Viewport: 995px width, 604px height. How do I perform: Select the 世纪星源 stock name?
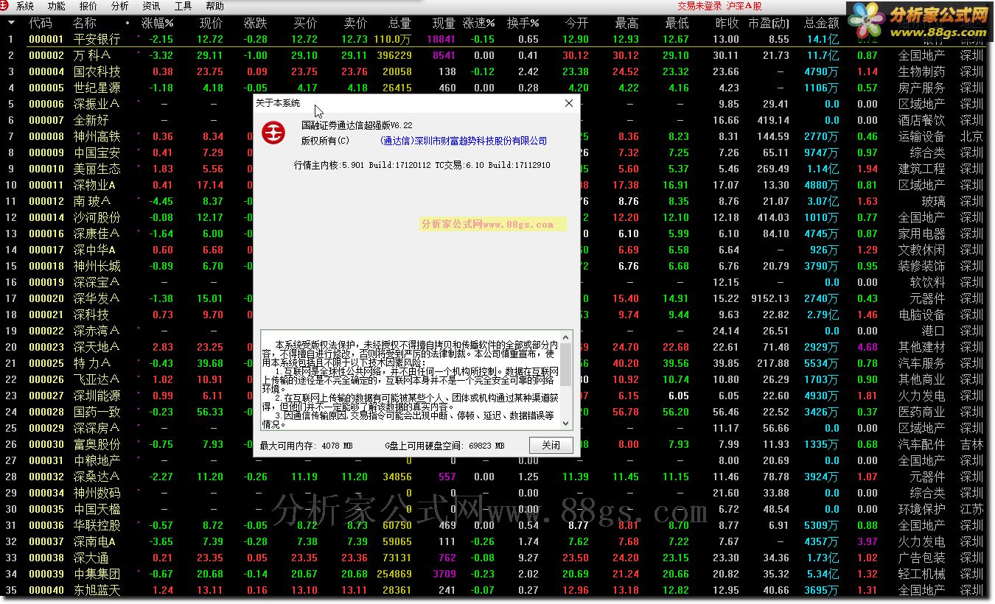(97, 88)
